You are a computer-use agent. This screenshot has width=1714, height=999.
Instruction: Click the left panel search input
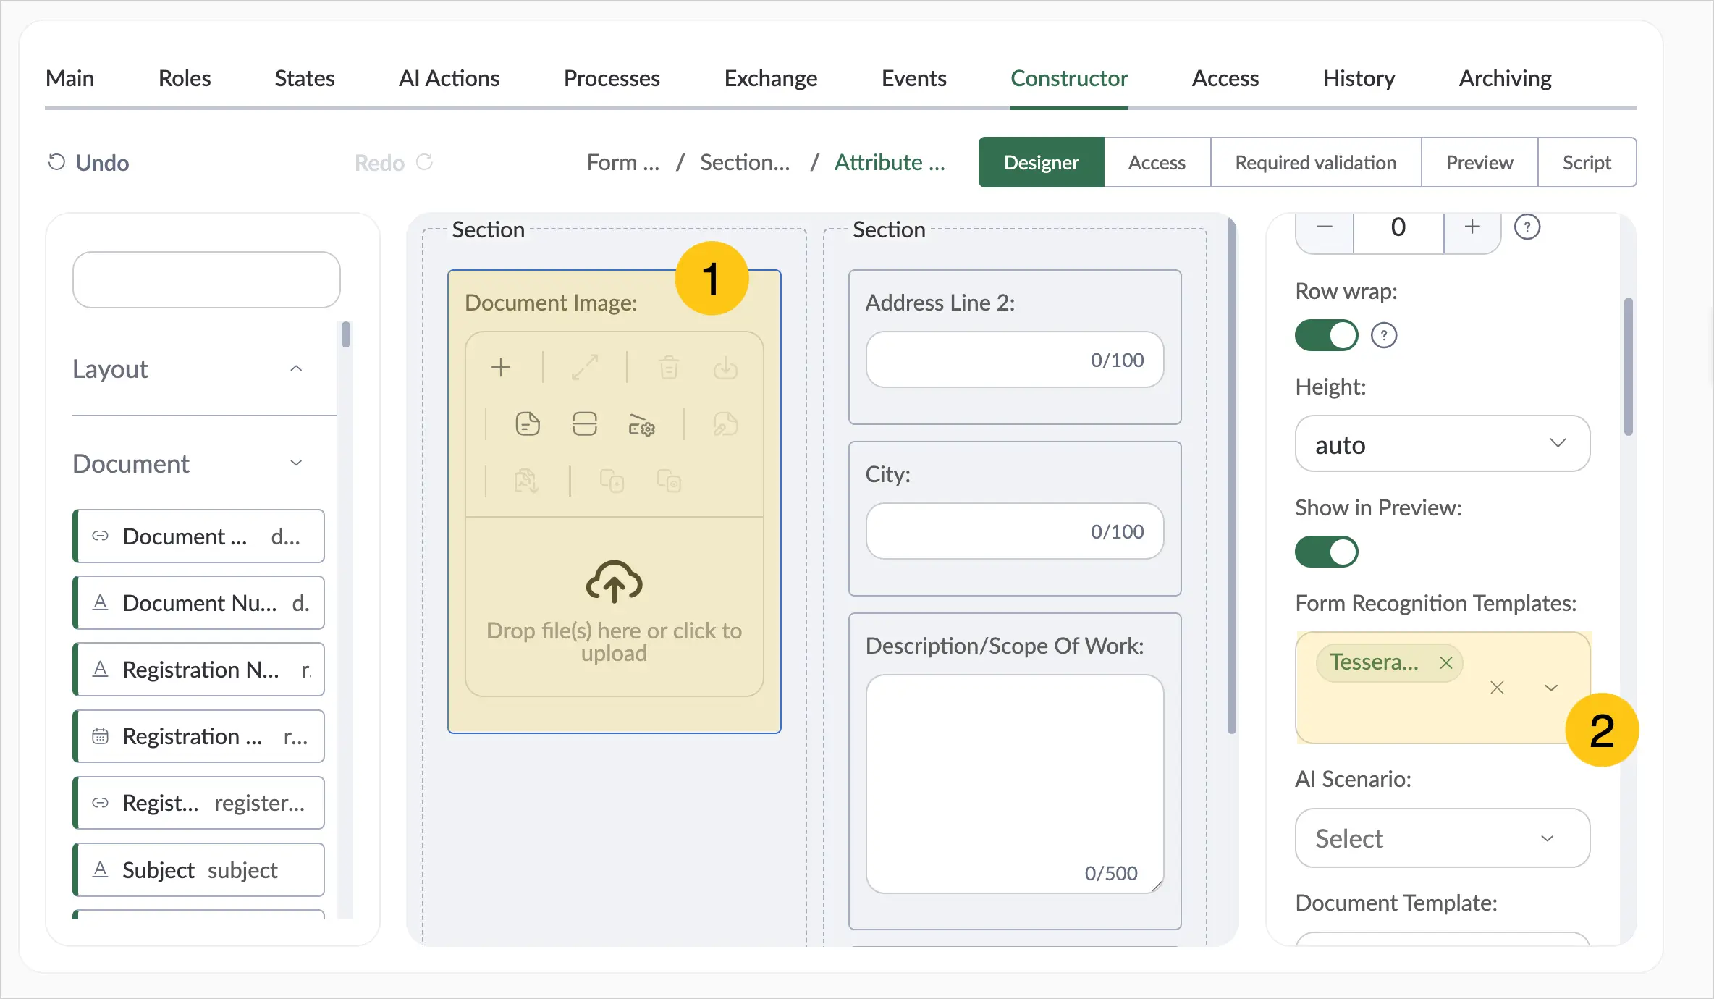(x=206, y=279)
